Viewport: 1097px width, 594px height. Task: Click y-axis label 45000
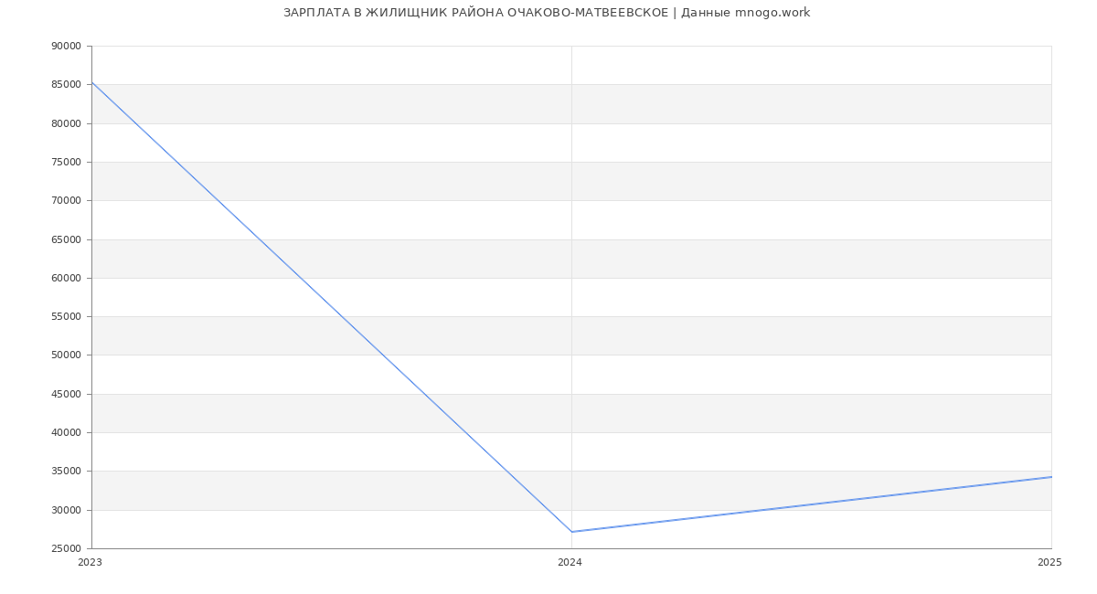point(66,394)
